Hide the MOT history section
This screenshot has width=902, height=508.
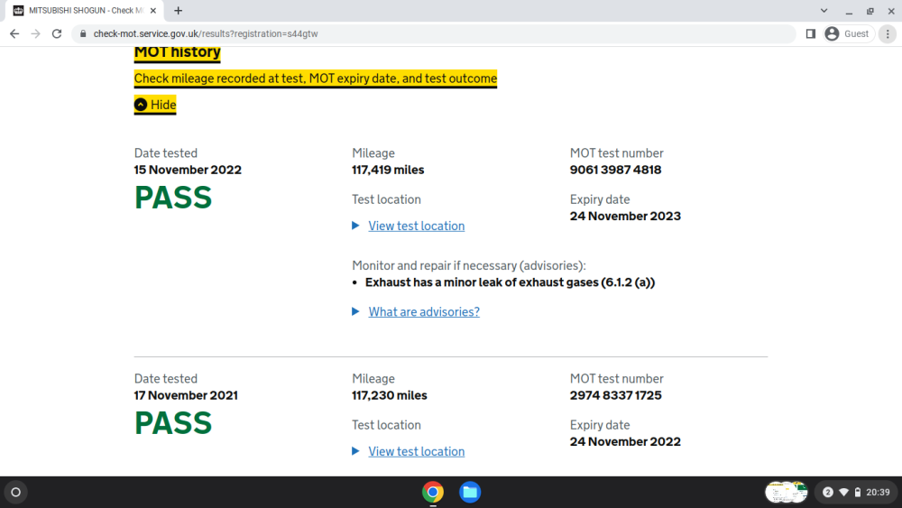(x=155, y=105)
